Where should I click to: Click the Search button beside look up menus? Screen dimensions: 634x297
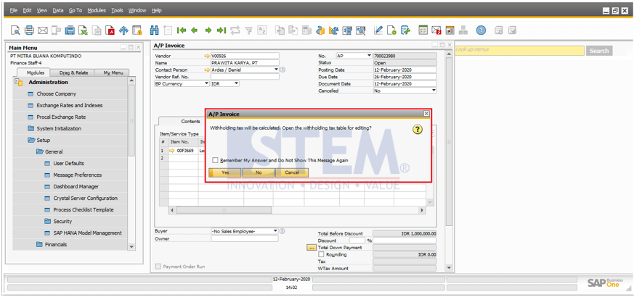(x=599, y=51)
